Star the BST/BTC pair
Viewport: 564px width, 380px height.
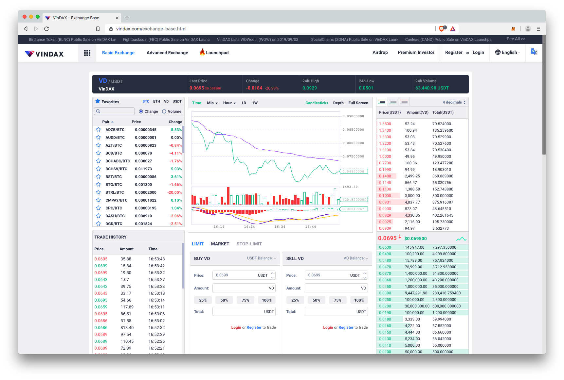98,177
